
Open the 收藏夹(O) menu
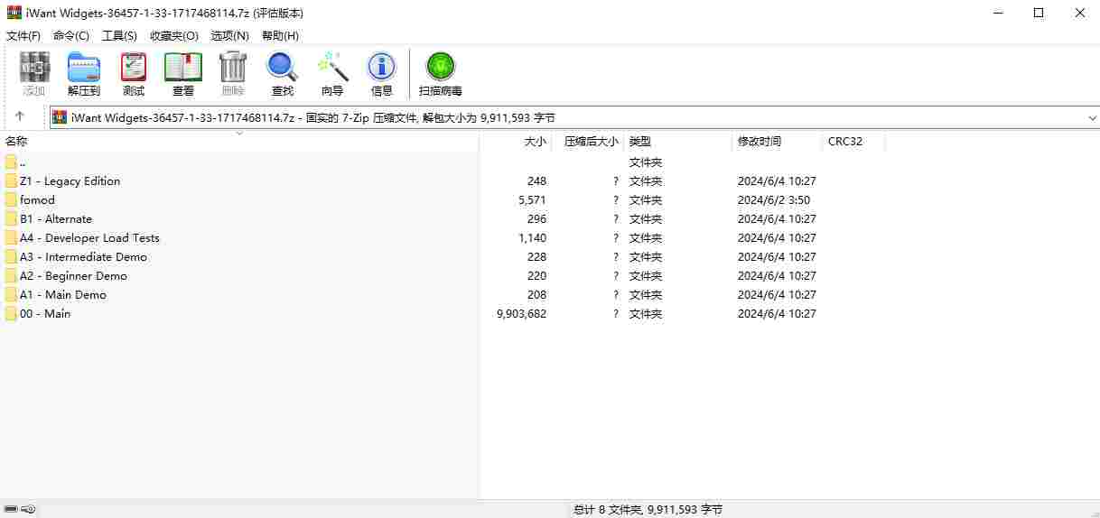point(174,35)
